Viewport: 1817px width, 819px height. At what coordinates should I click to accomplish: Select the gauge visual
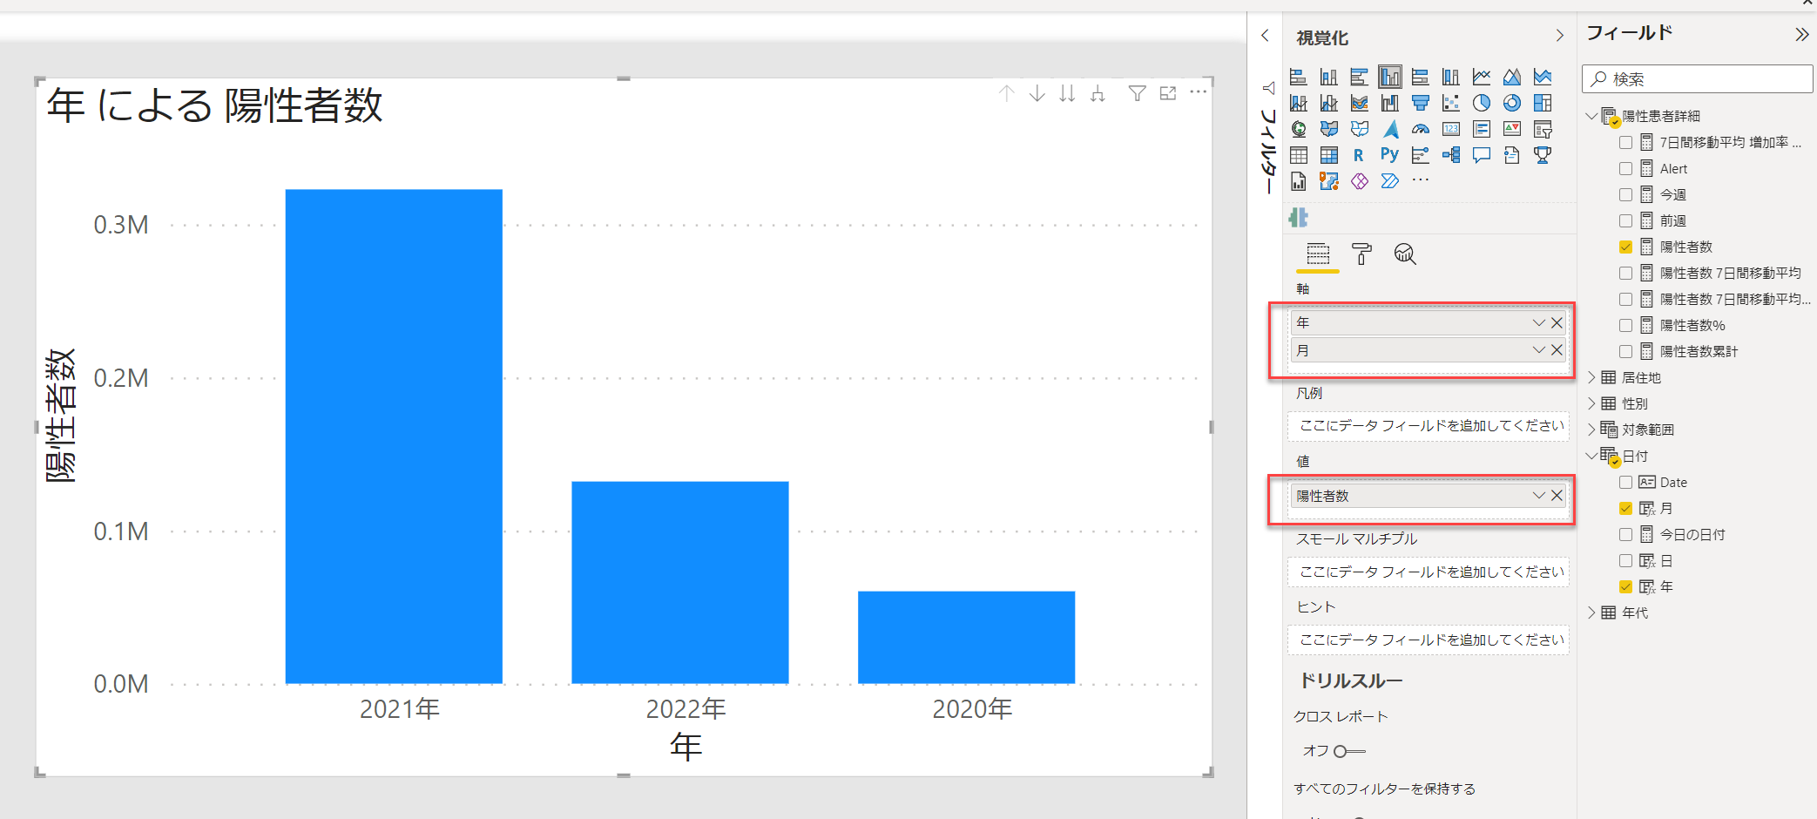[1421, 129]
